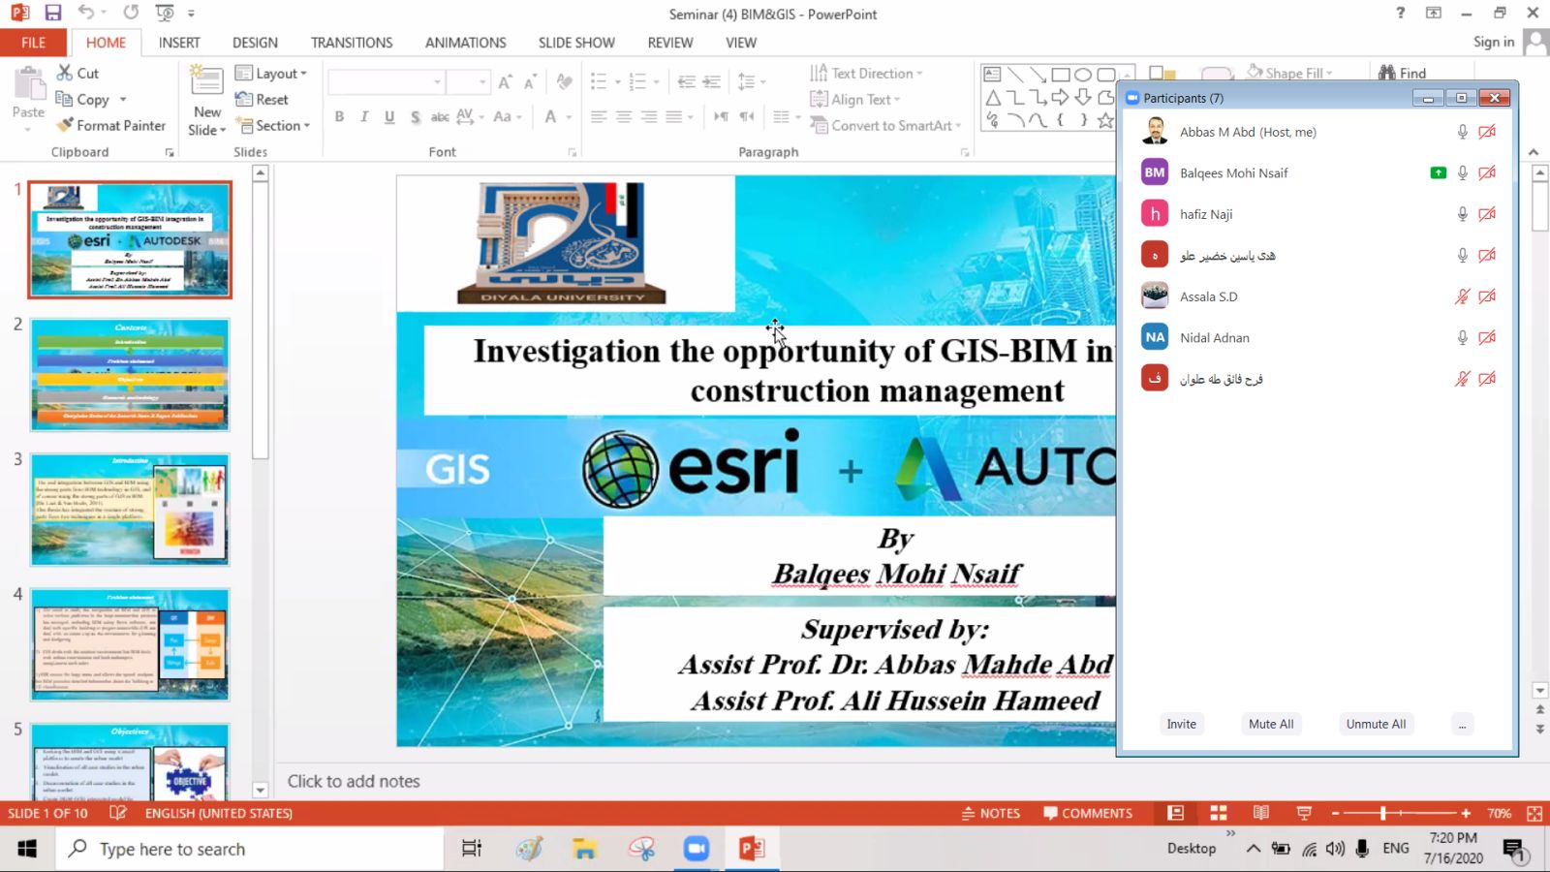Switch to Reading view
Viewport: 1550px width, 872px height.
[x=1260, y=813]
